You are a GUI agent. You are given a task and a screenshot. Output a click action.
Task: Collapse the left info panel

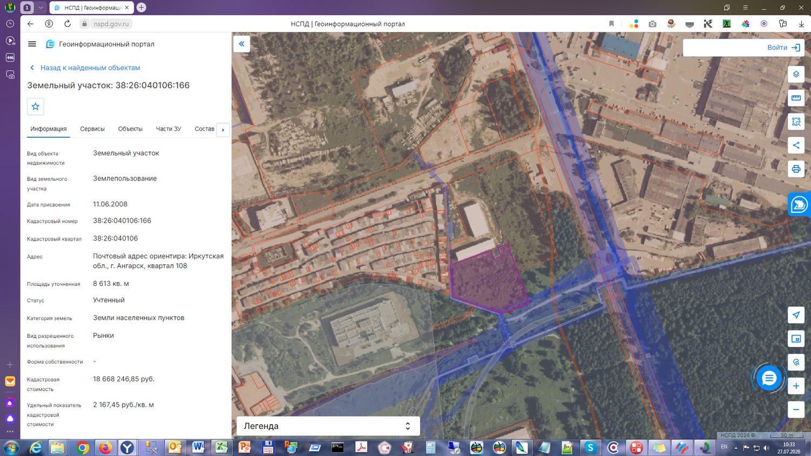242,44
